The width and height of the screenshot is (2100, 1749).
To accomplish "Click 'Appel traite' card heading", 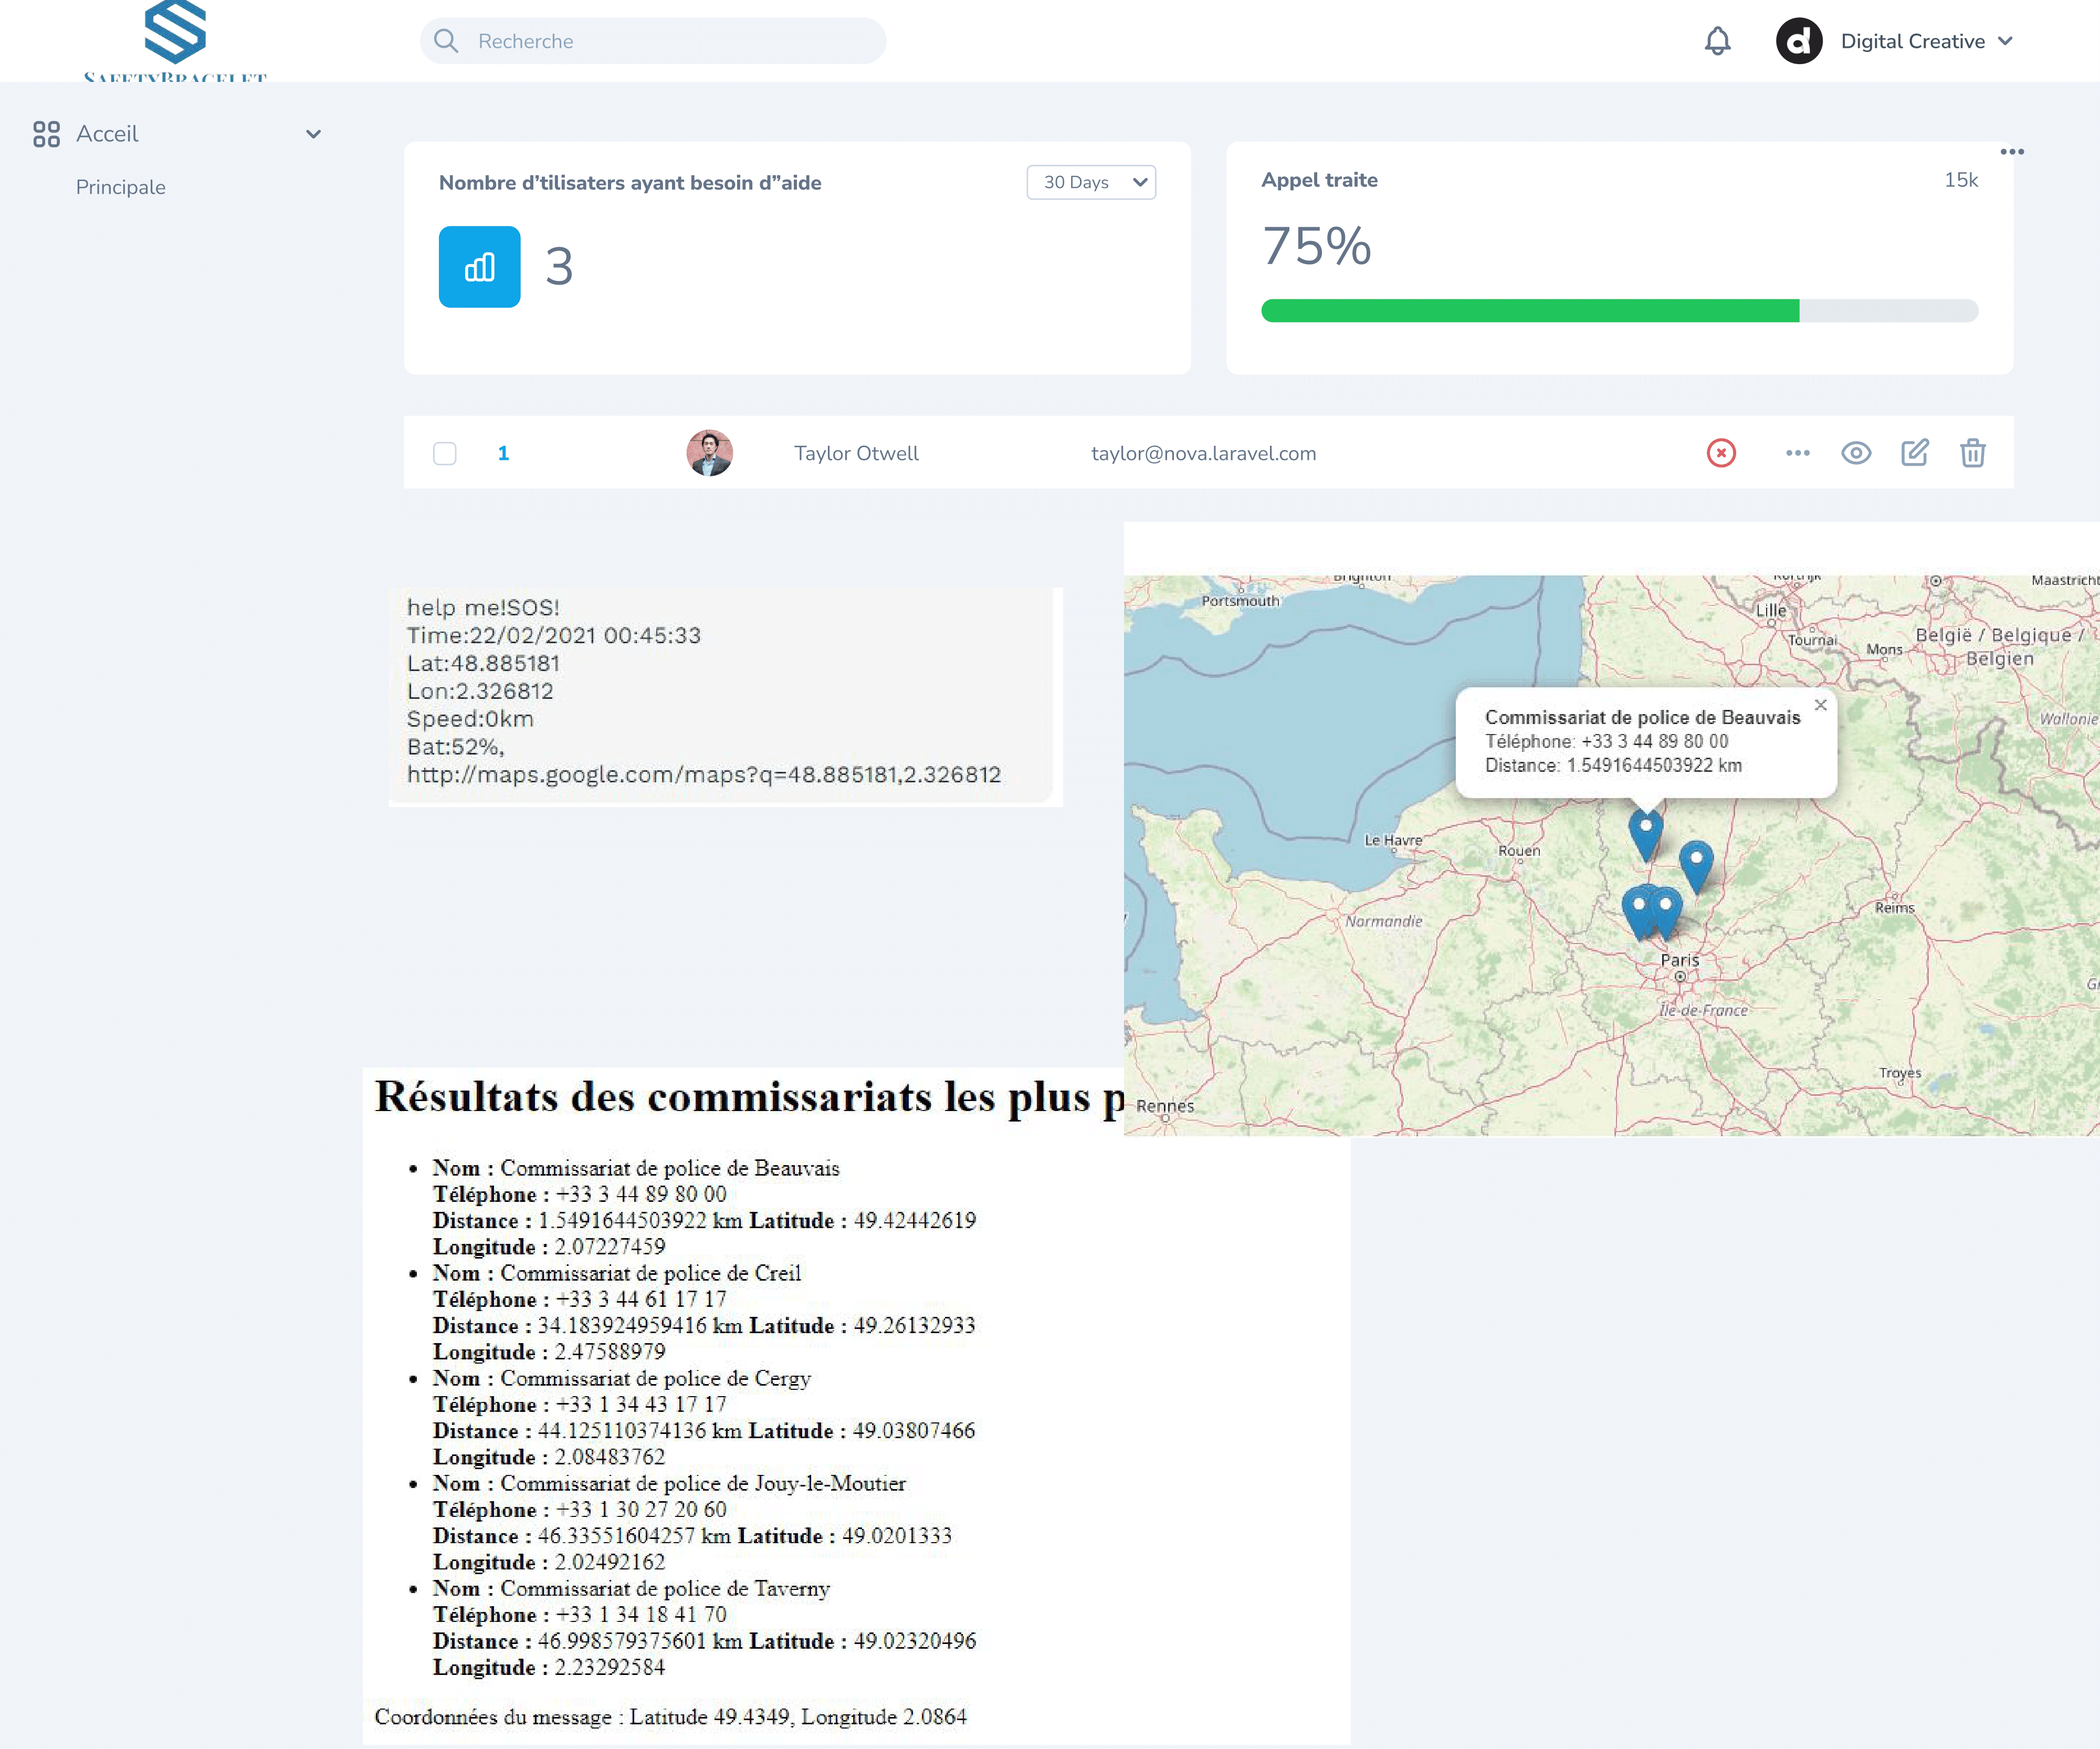I will (x=1319, y=180).
